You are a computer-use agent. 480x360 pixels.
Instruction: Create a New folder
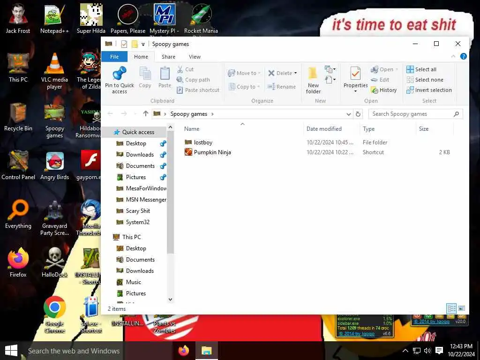click(x=313, y=80)
